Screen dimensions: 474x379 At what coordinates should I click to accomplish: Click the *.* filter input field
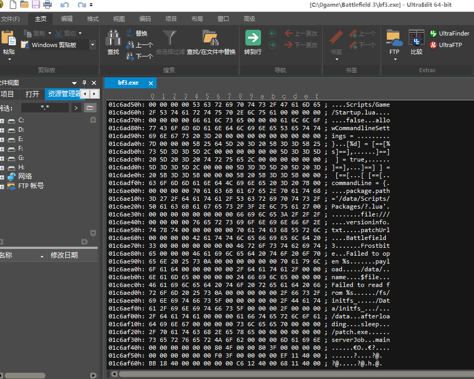tap(45, 108)
